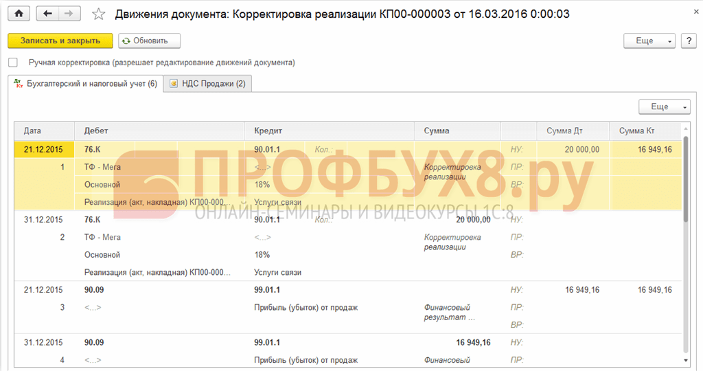Select Сумма Кт value 16 949,16 in row 1
This screenshot has height=371, width=703.
click(654, 149)
